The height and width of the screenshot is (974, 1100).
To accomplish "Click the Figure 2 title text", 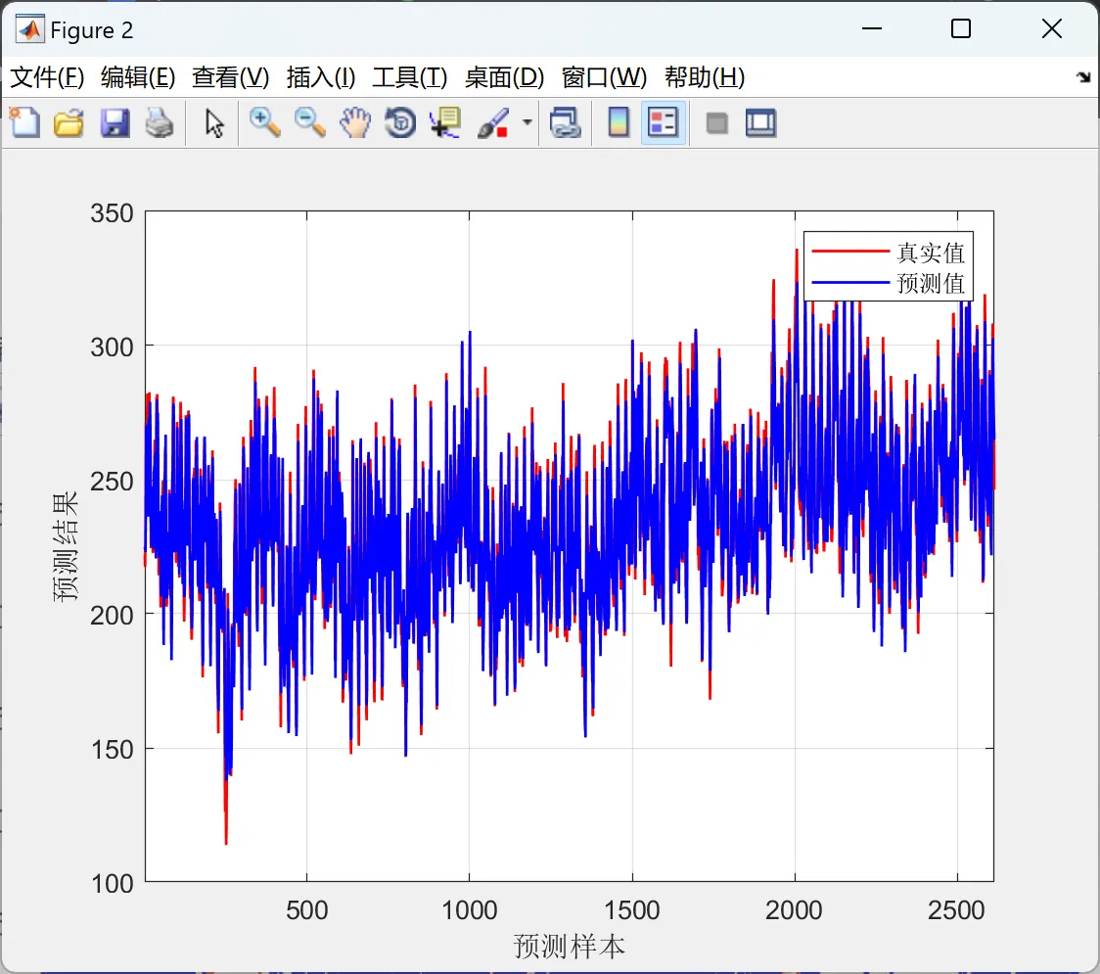I will click(x=92, y=30).
